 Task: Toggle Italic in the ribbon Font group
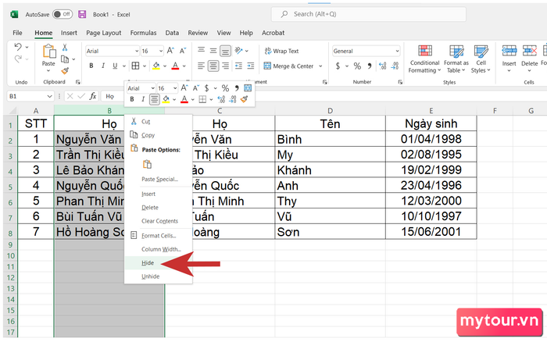103,66
